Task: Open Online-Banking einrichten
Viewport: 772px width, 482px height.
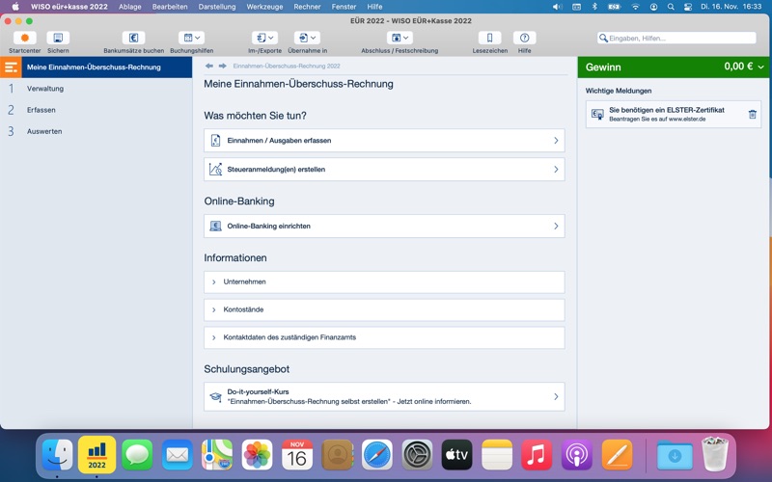Action: pos(384,227)
